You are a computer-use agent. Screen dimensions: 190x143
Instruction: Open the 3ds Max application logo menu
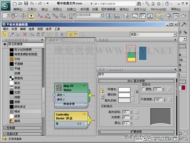(6, 6)
